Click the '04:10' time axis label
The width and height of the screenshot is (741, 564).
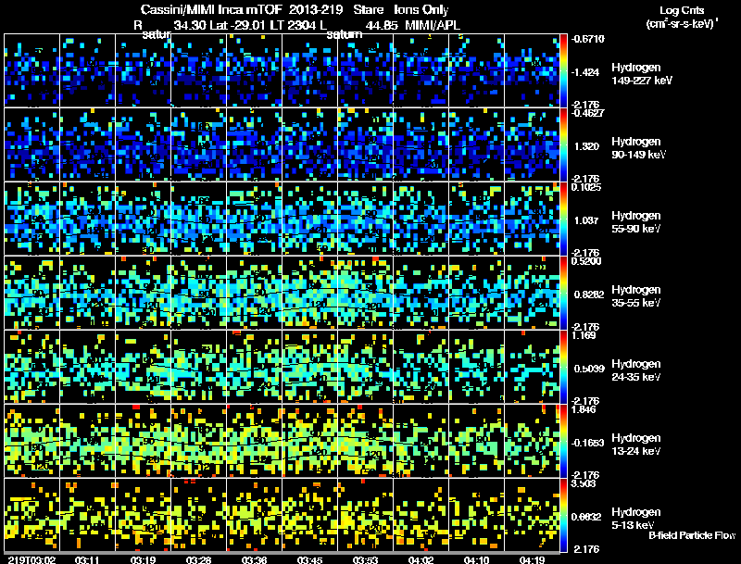(x=476, y=559)
